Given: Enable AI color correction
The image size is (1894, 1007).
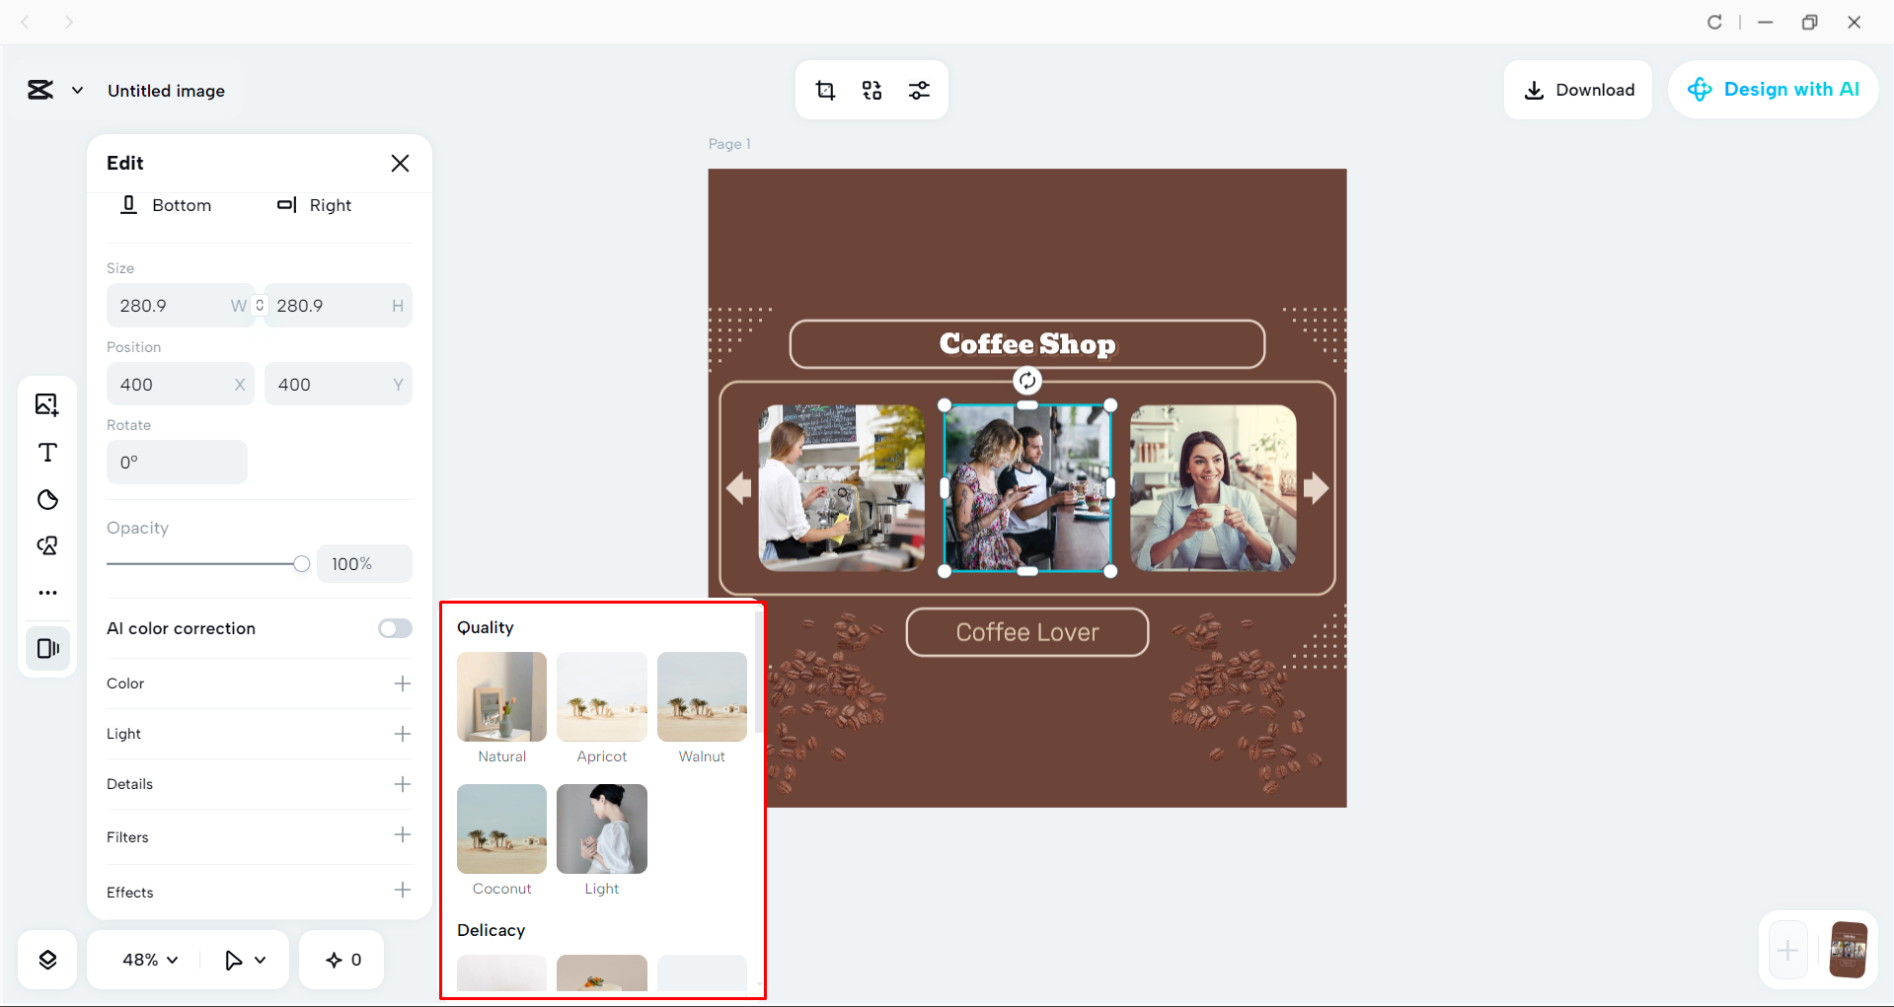Looking at the screenshot, I should pos(394,628).
